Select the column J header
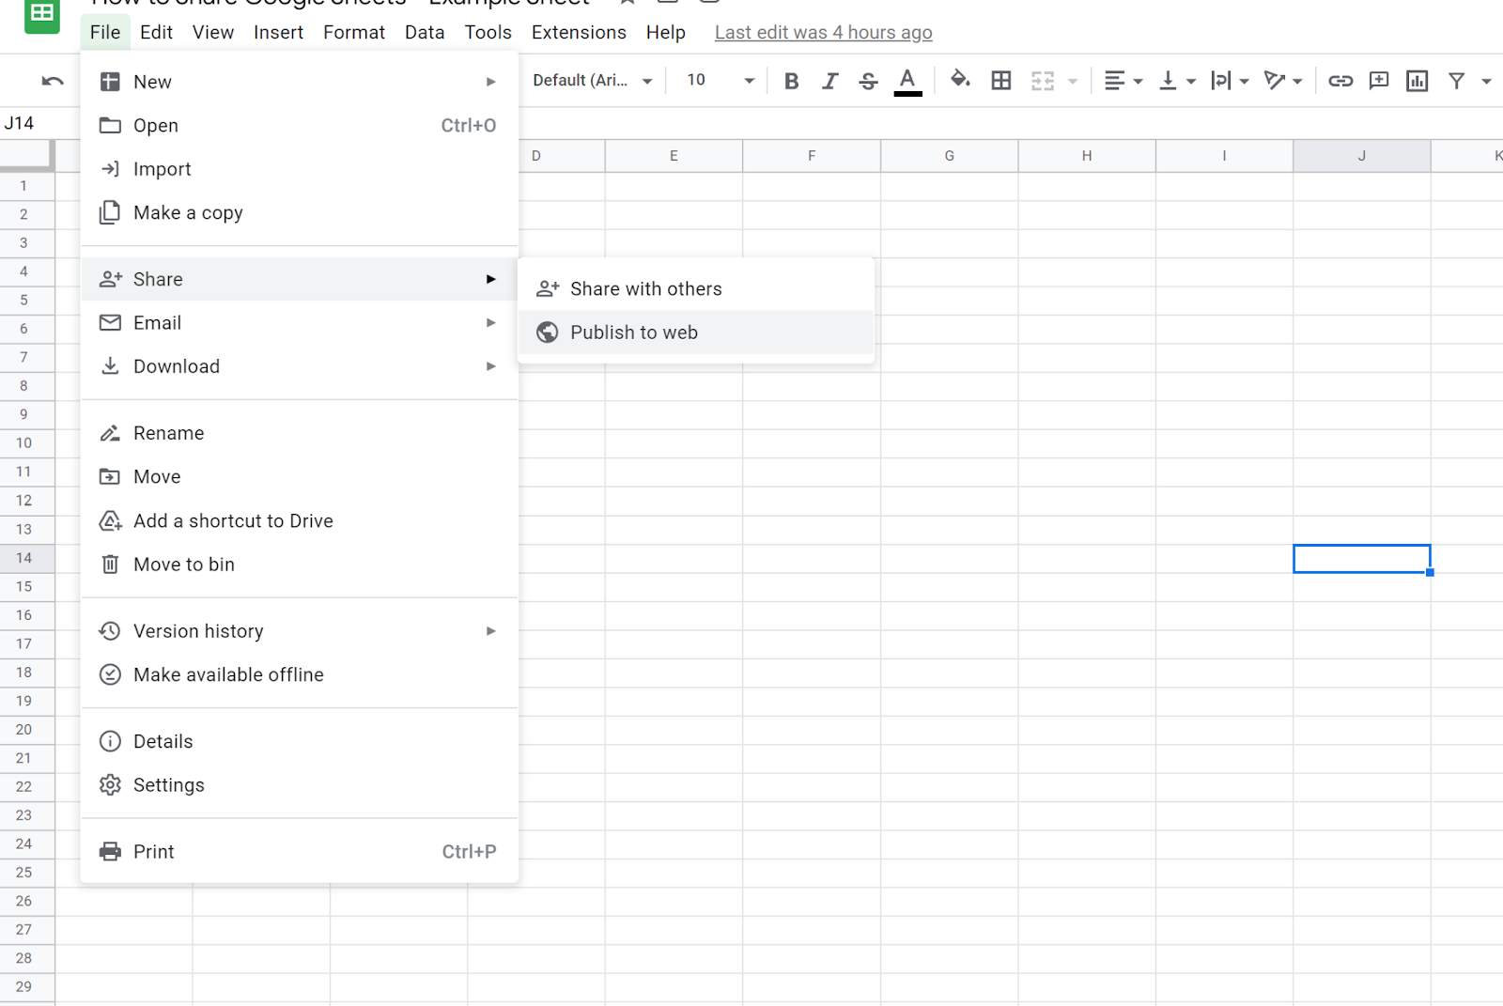1503x1006 pixels. pos(1361,155)
